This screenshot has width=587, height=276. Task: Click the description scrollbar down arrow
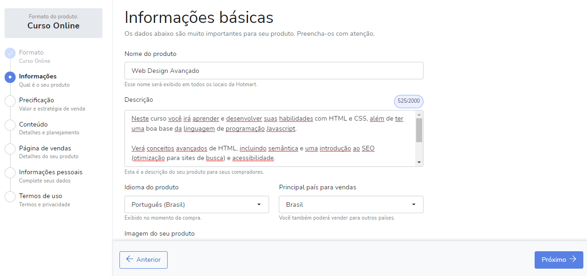419,162
